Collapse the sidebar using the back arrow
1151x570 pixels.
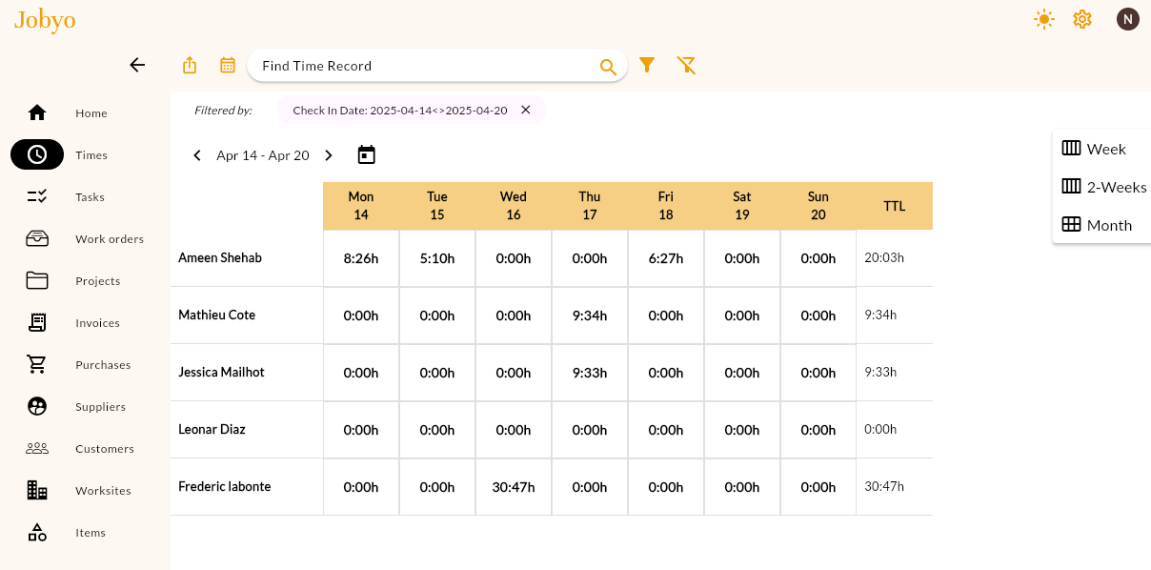click(137, 65)
